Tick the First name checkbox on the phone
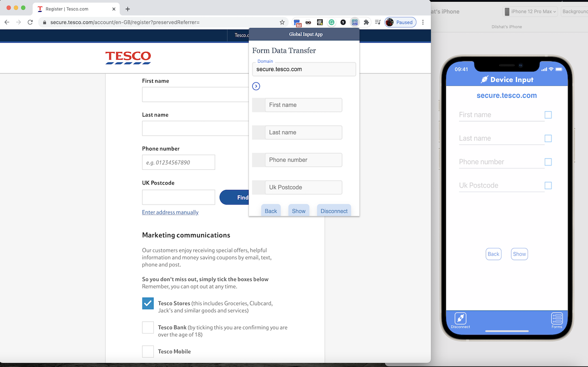The width and height of the screenshot is (588, 367). point(548,115)
